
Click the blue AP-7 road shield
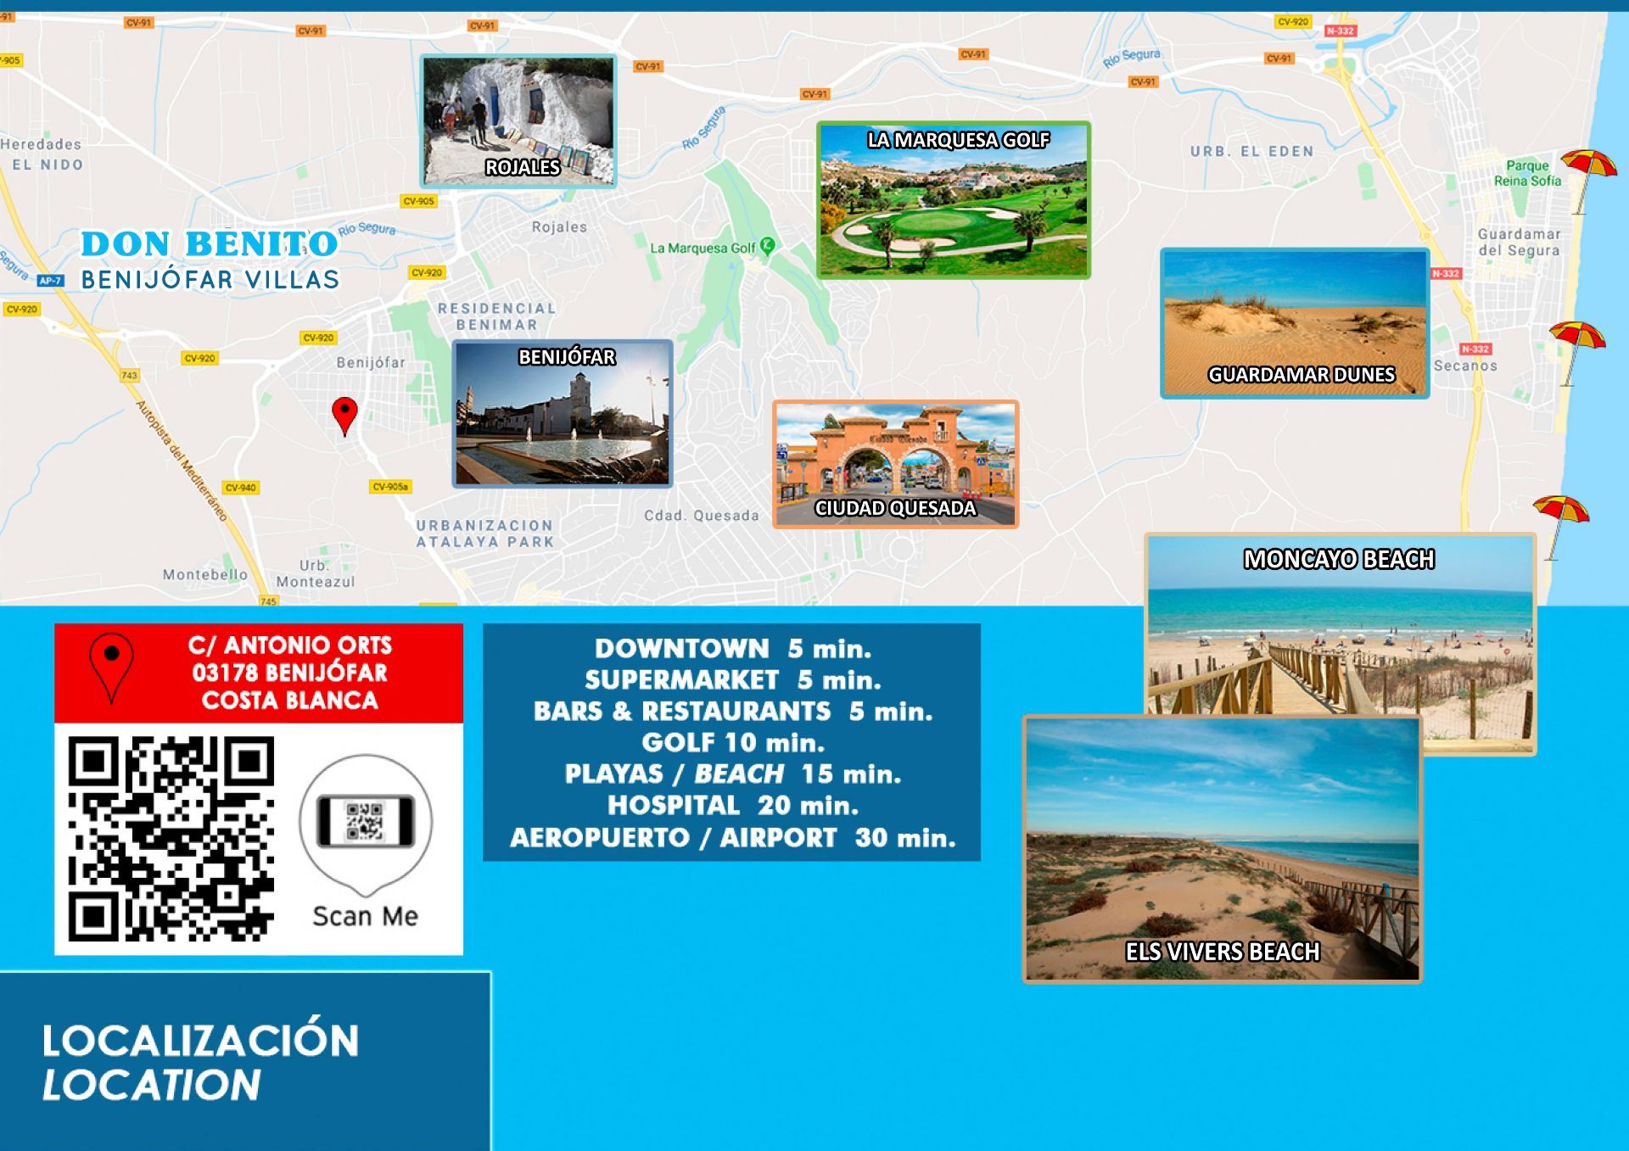(x=50, y=281)
